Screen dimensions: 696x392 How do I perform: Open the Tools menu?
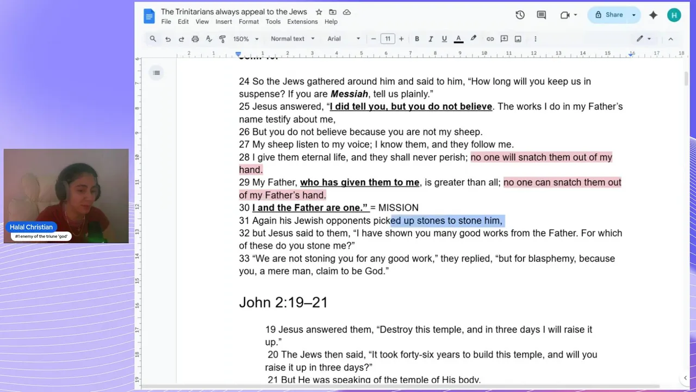click(273, 22)
